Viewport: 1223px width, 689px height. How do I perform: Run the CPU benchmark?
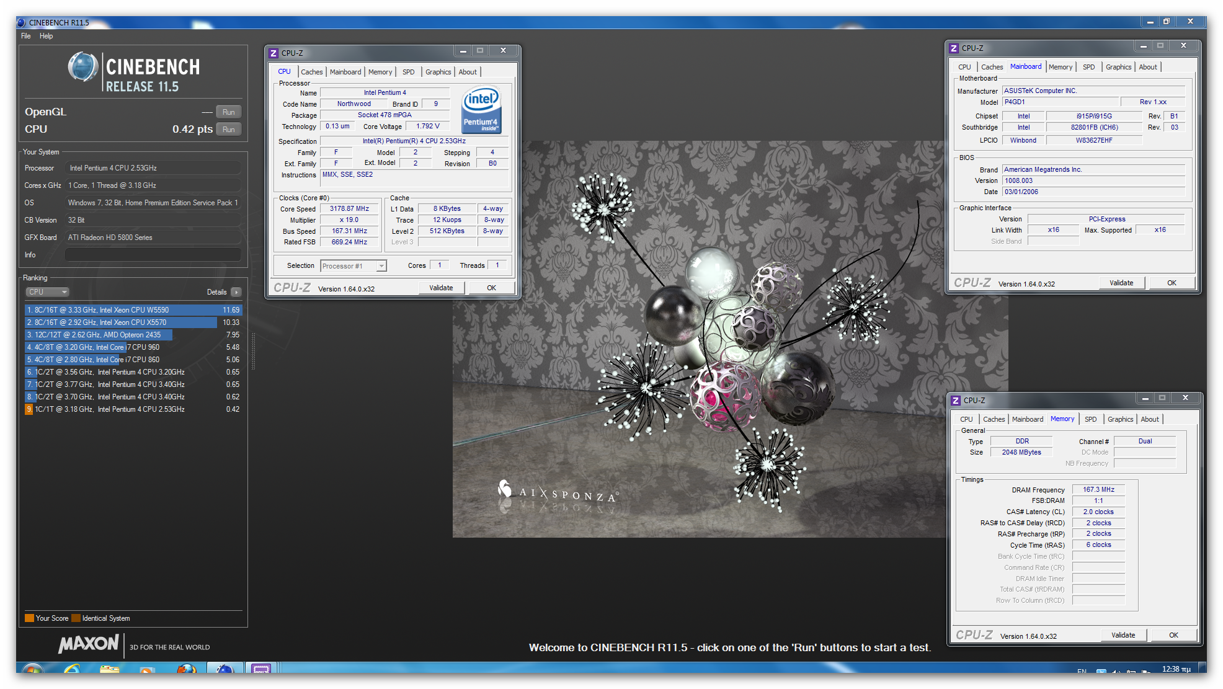pyautogui.click(x=229, y=130)
